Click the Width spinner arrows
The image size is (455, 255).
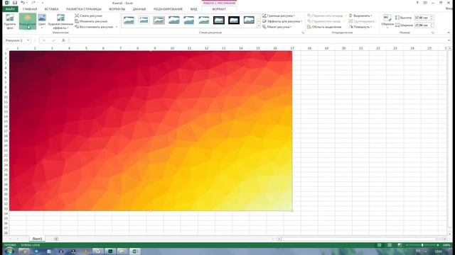click(432, 25)
